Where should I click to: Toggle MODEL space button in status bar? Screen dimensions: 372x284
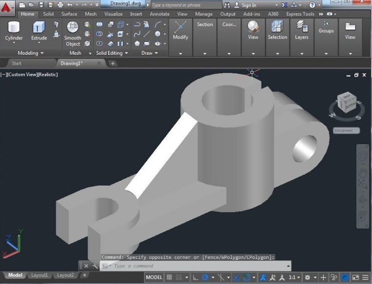[x=154, y=278]
